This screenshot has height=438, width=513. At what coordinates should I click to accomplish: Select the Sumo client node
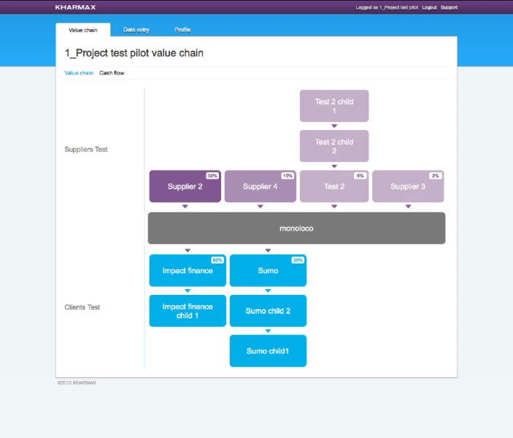pyautogui.click(x=268, y=271)
